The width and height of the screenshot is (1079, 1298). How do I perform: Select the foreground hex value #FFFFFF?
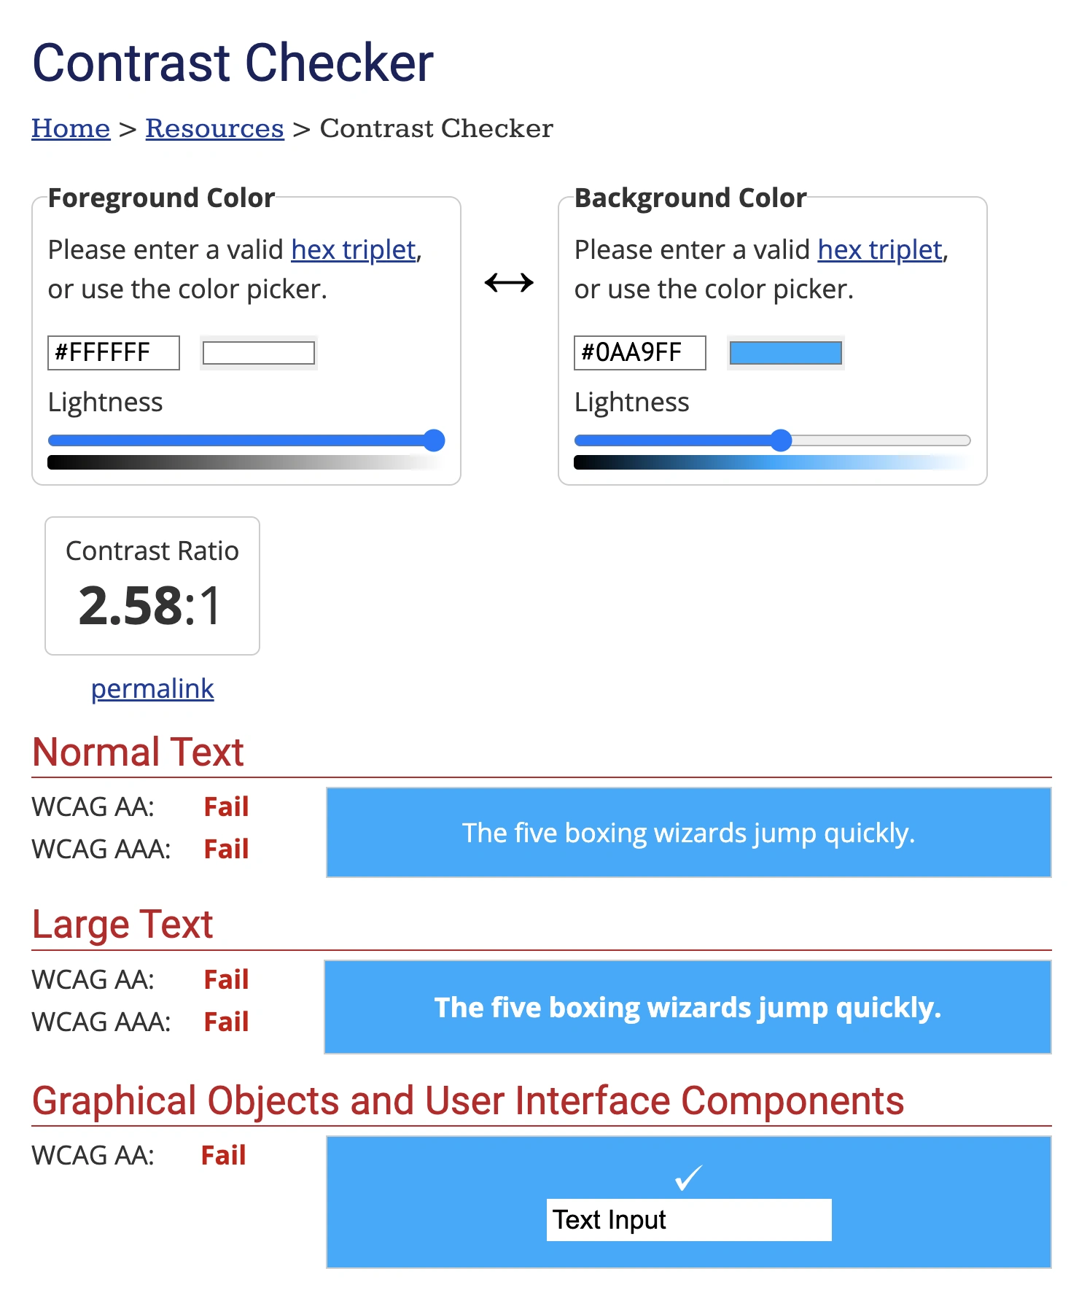point(112,352)
